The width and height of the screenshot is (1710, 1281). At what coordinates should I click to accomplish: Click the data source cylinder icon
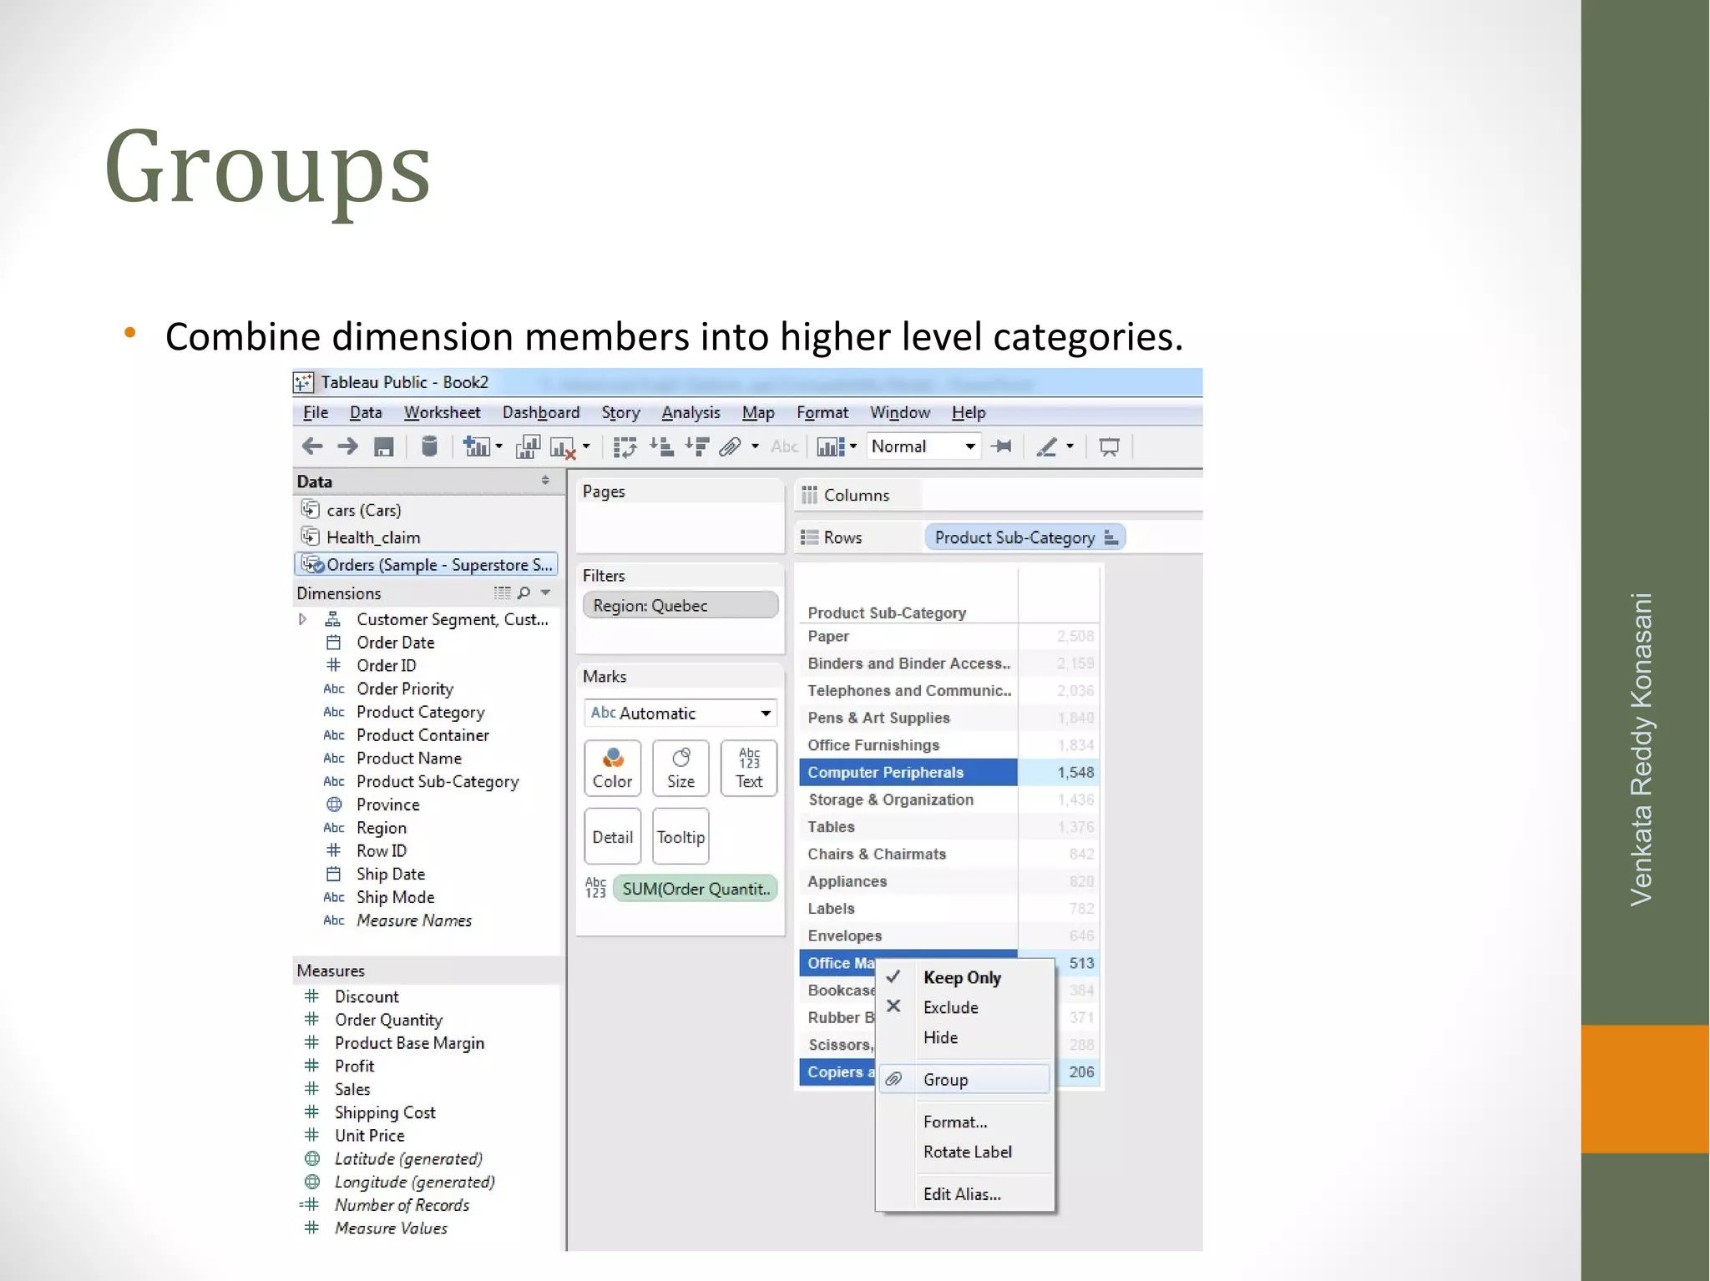[x=429, y=446]
